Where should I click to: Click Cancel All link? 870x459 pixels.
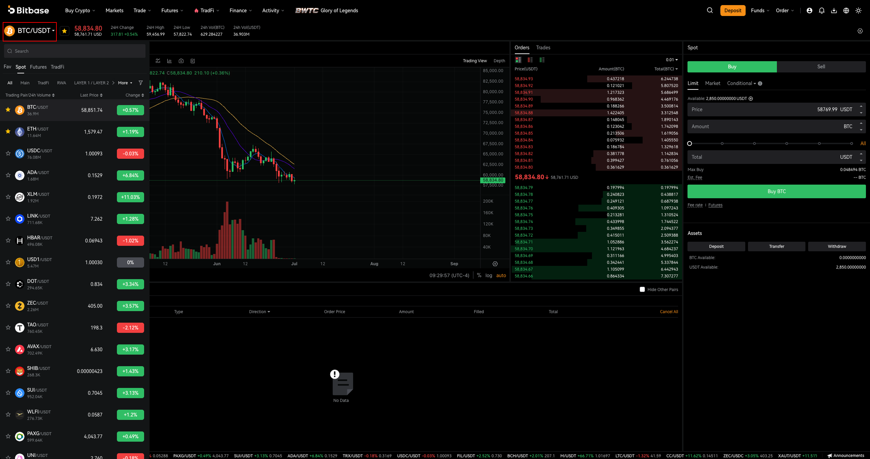pos(669,312)
